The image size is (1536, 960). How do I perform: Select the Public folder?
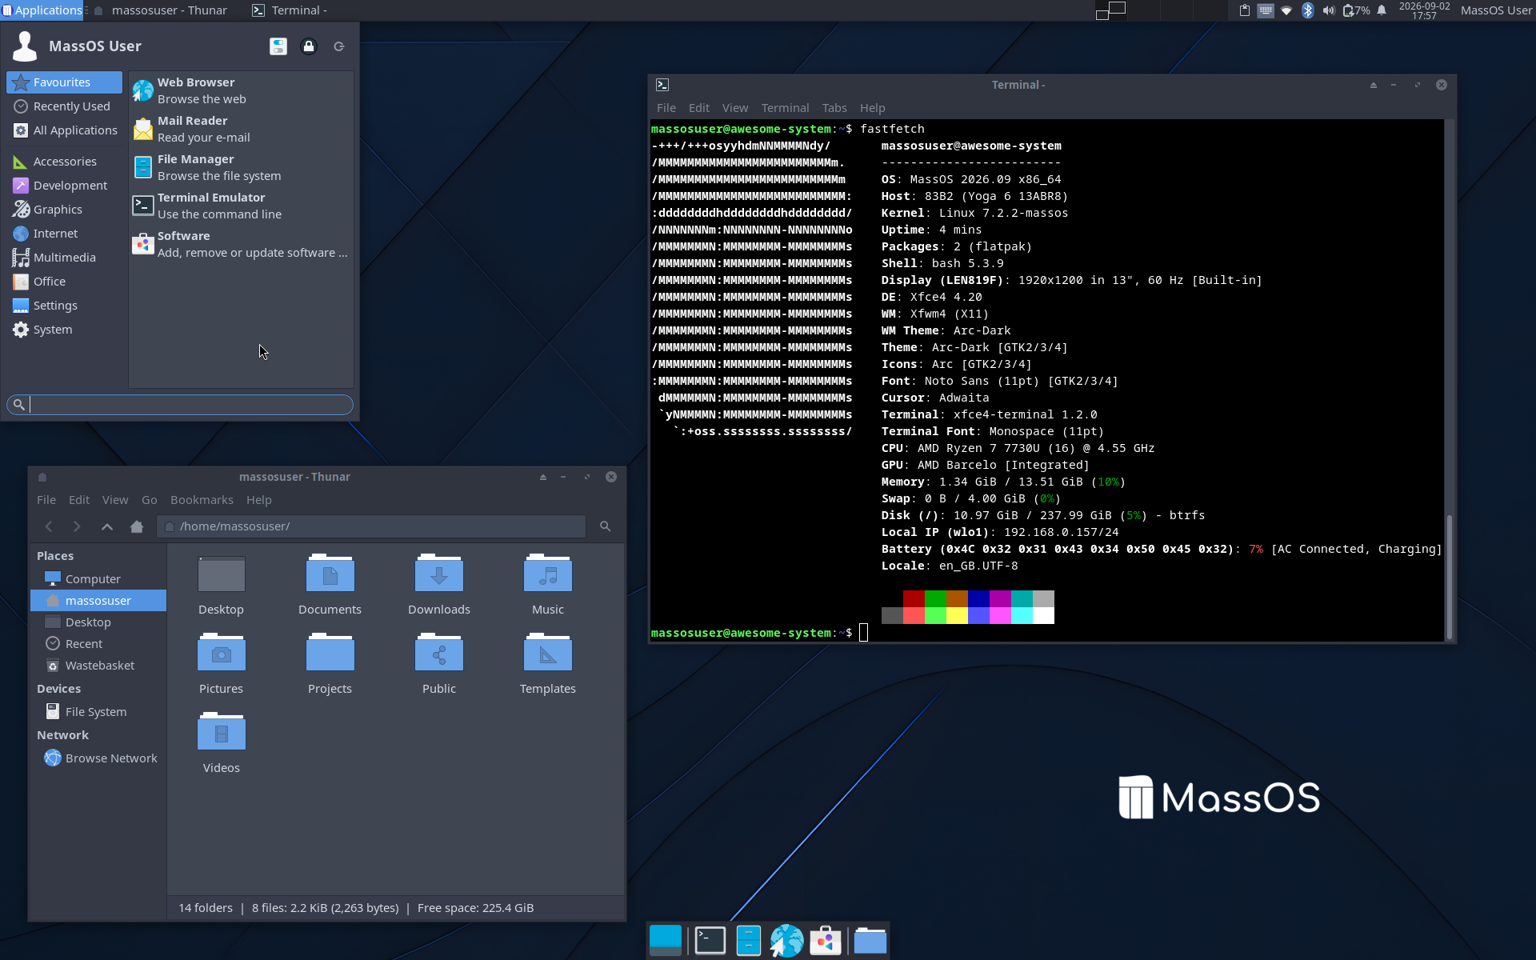[439, 654]
